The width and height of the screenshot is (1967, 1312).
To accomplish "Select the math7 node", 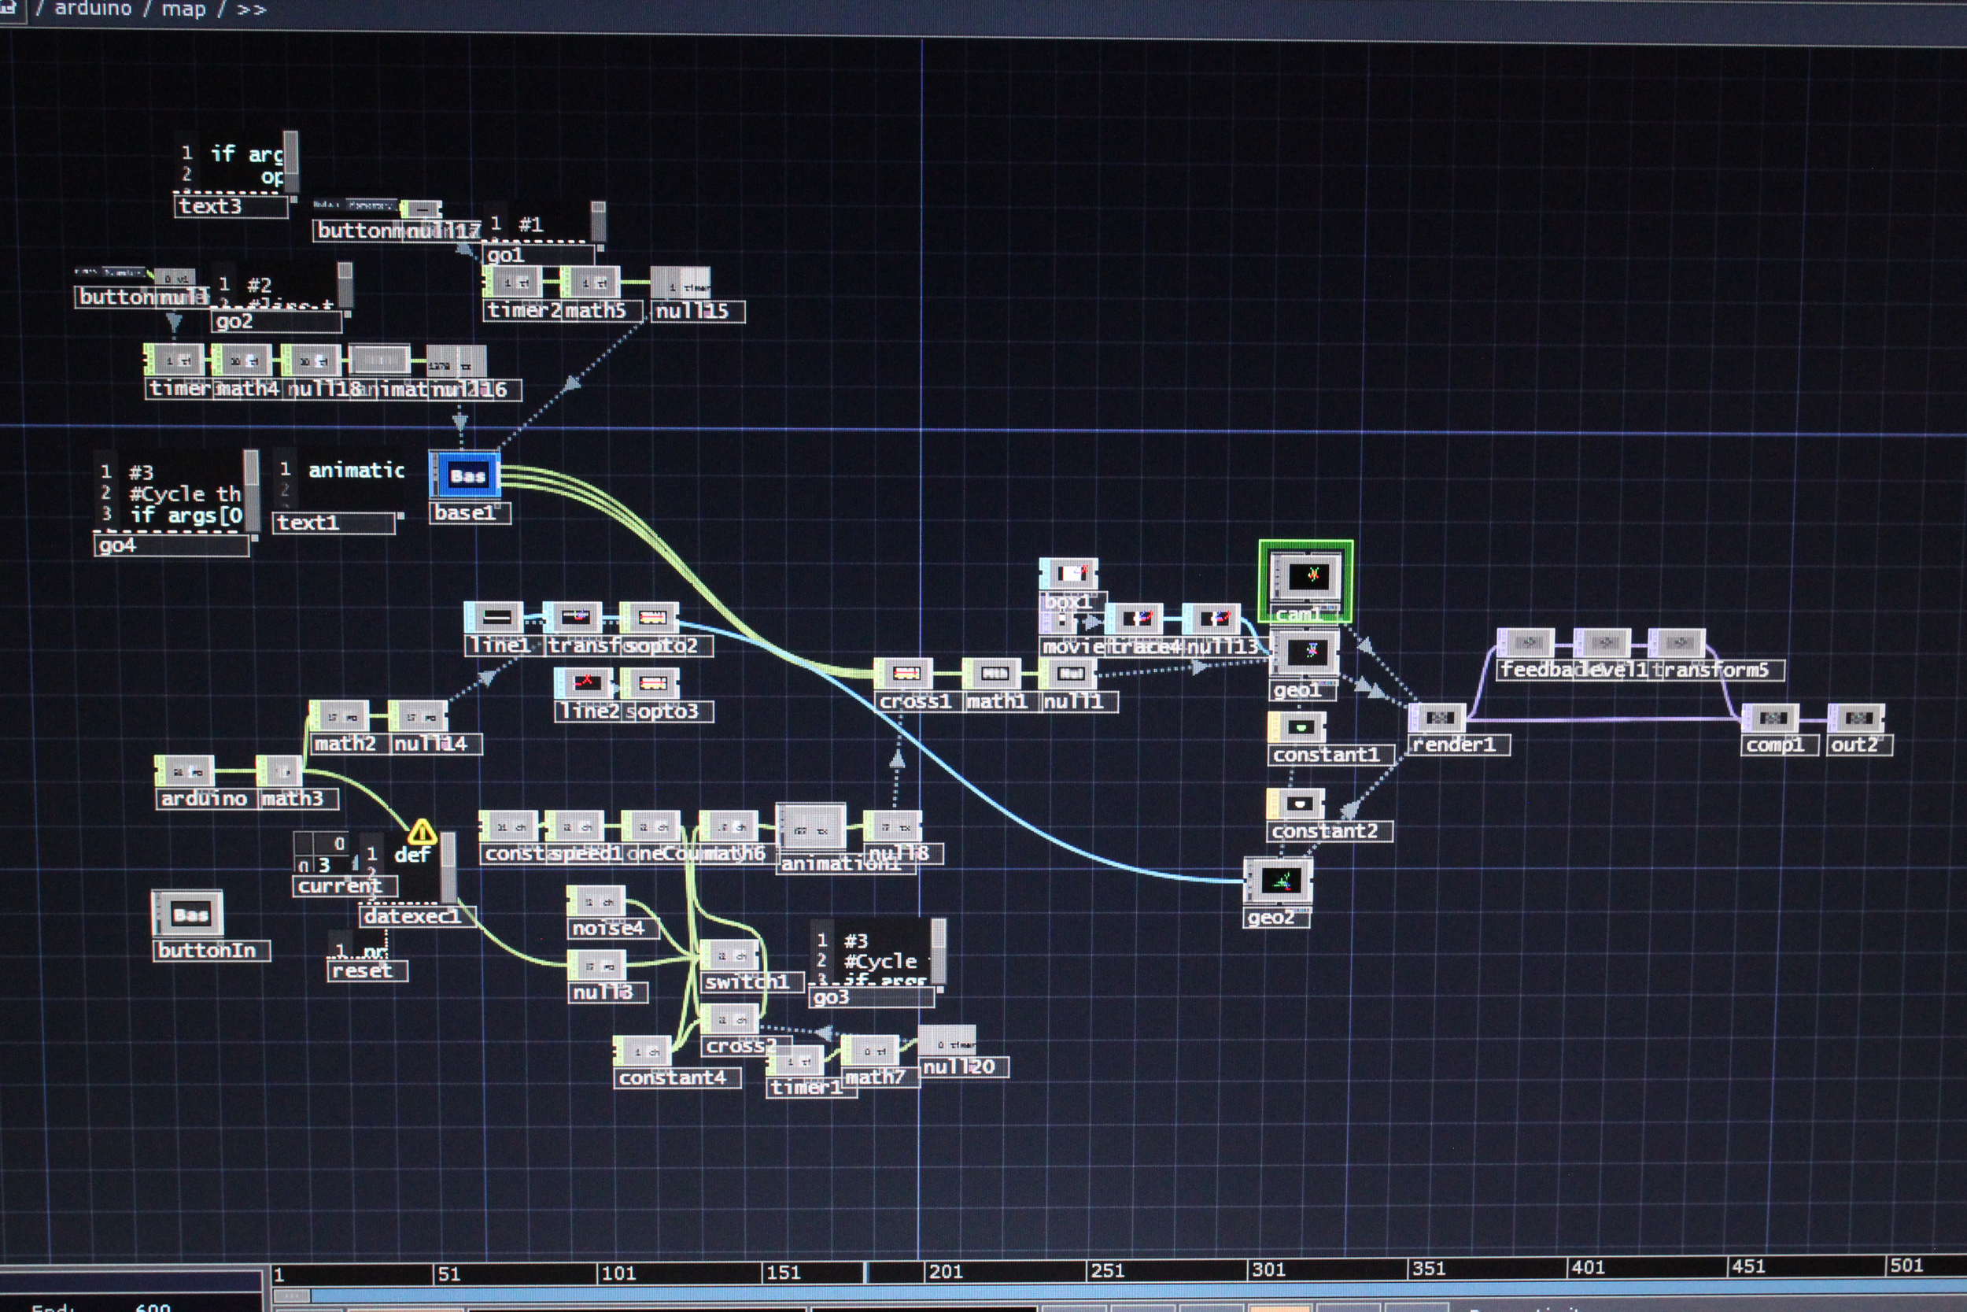I will pyautogui.click(x=869, y=1051).
